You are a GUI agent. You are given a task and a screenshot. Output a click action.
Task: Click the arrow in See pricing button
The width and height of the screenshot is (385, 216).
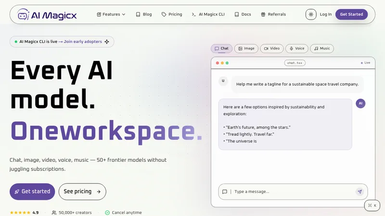[x=99, y=192]
